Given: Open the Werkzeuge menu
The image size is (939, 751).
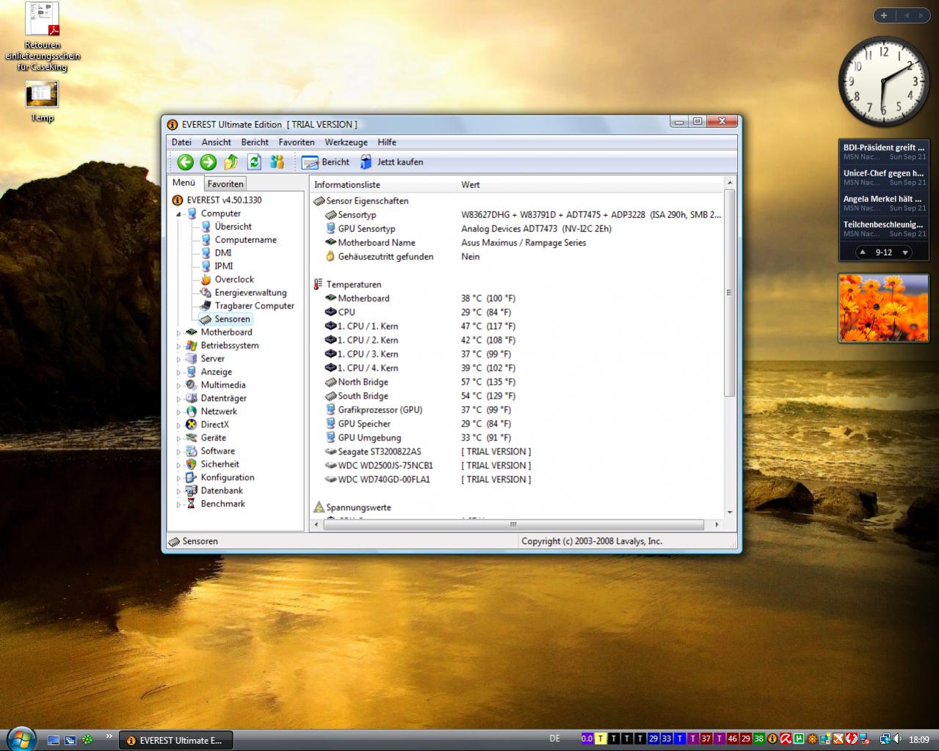Looking at the screenshot, I should pos(347,142).
